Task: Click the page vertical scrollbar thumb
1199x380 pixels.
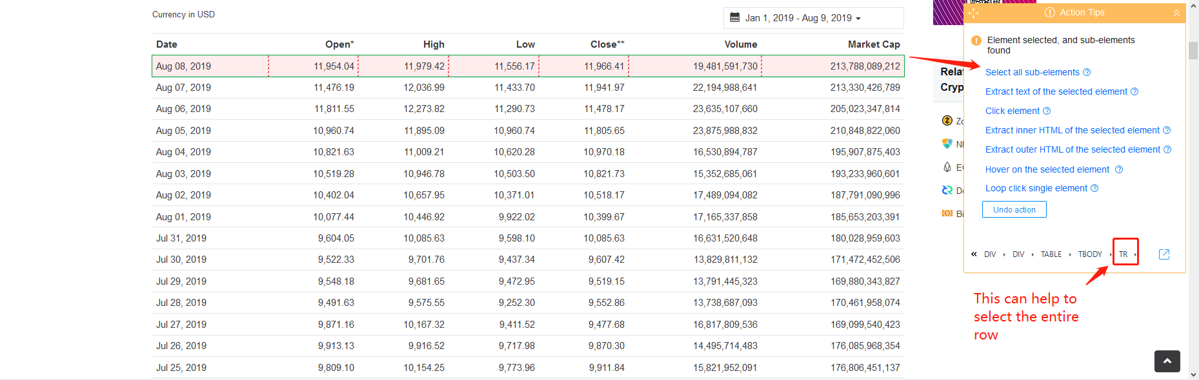Action: tap(1193, 50)
